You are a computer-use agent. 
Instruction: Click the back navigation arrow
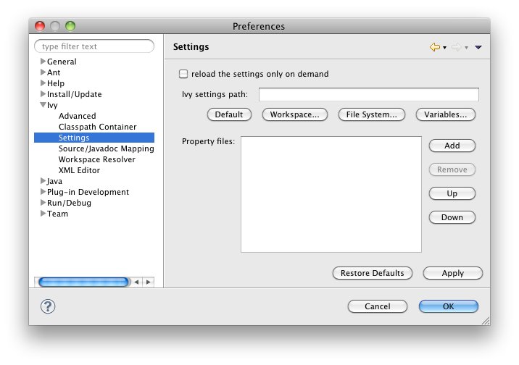(434, 47)
